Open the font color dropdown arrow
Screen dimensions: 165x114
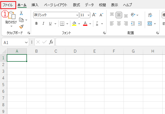[x=90, y=24]
